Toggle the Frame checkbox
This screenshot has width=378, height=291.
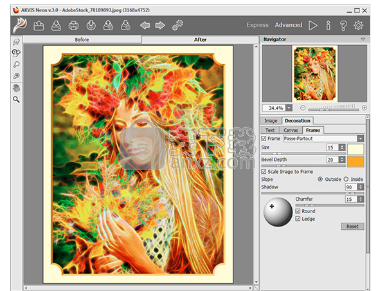click(264, 138)
